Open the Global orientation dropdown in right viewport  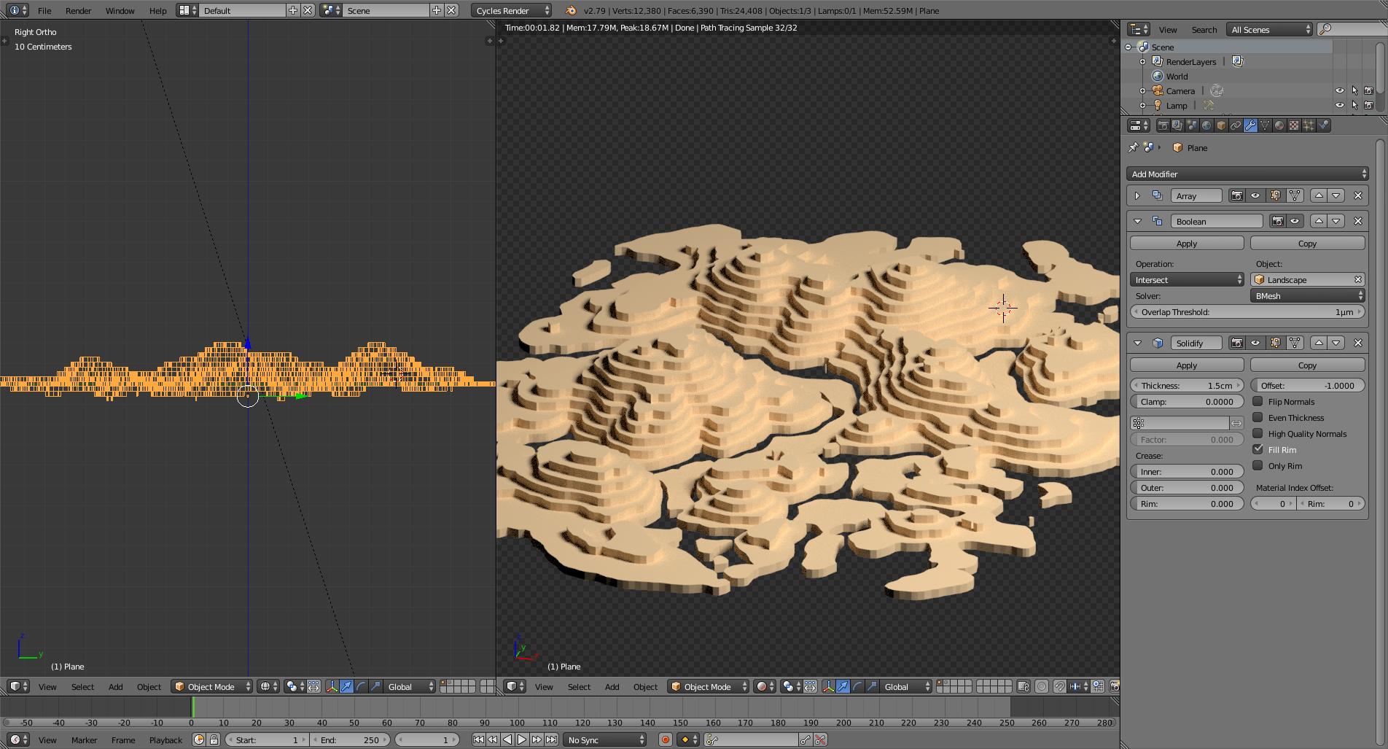click(906, 686)
